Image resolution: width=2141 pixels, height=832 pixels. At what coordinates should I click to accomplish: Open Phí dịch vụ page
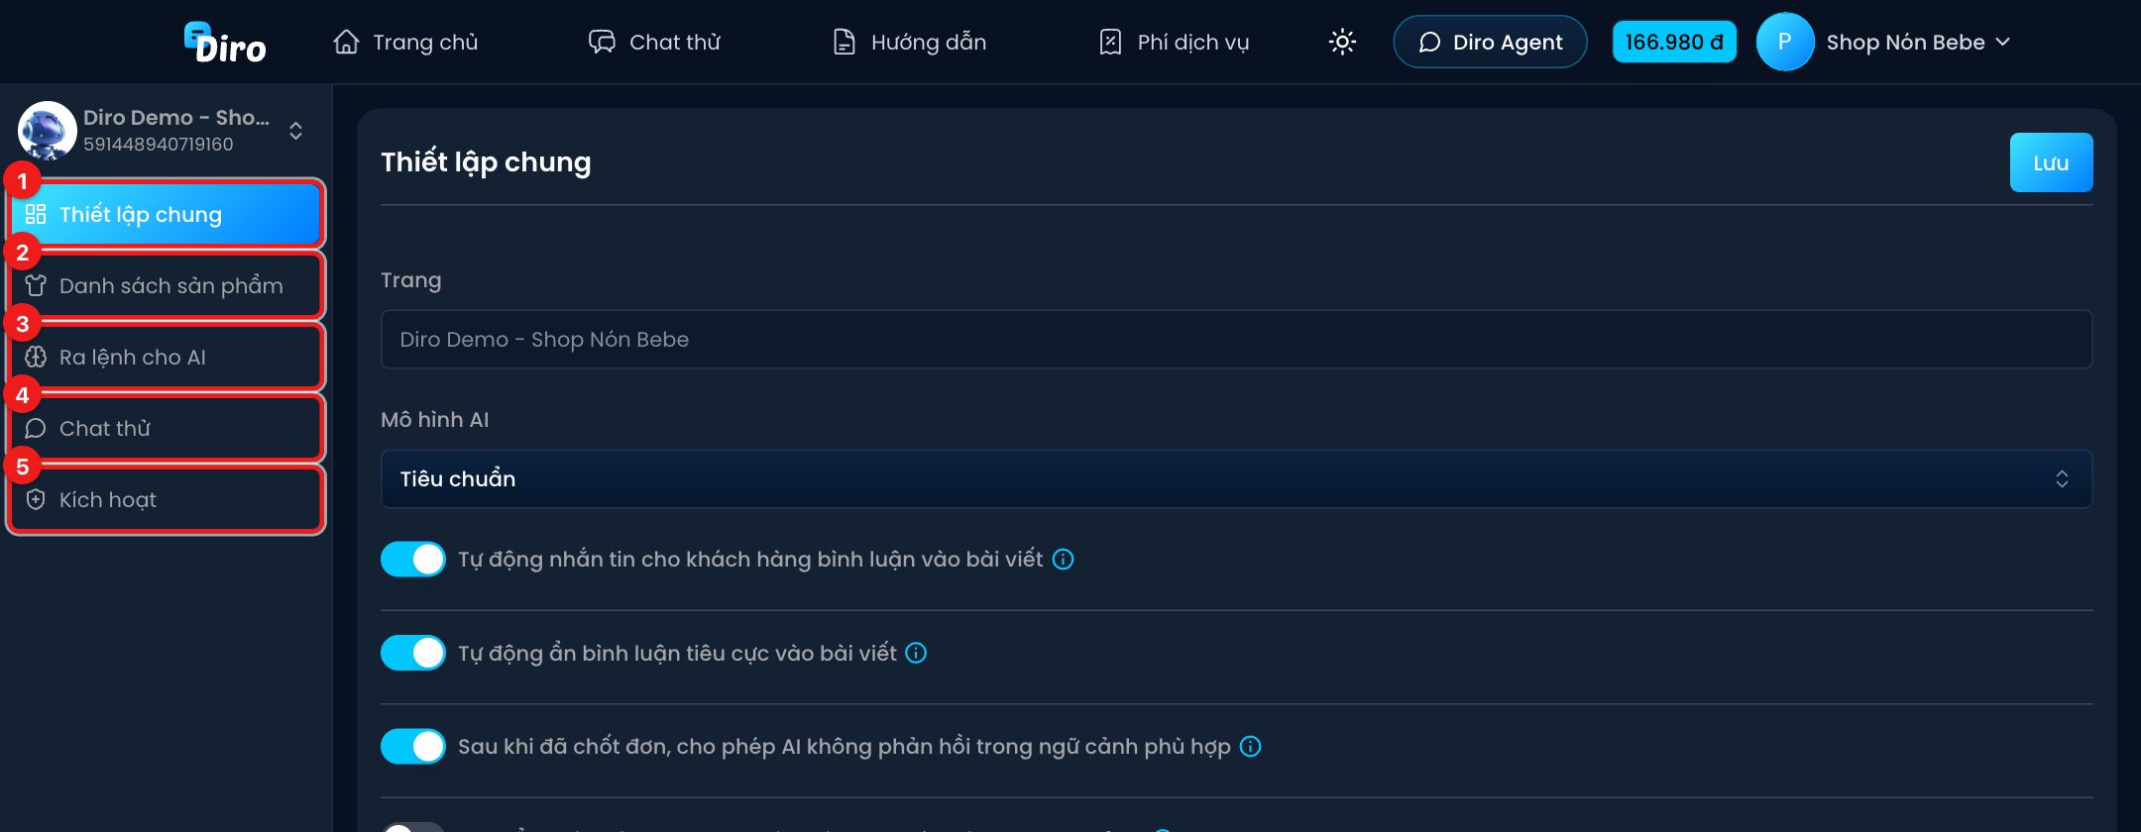(1174, 42)
